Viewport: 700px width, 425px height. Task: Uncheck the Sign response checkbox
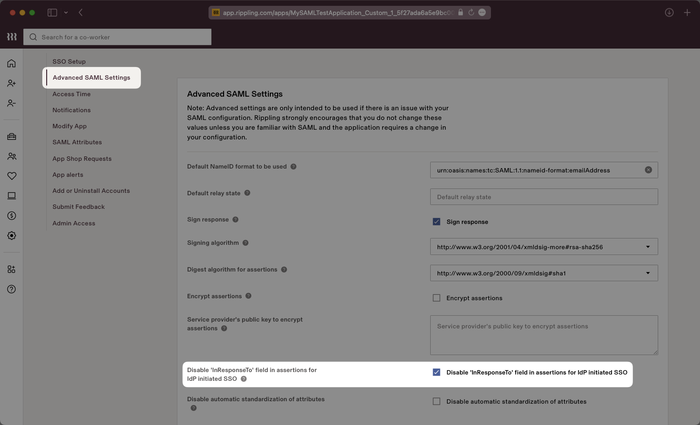pos(436,221)
